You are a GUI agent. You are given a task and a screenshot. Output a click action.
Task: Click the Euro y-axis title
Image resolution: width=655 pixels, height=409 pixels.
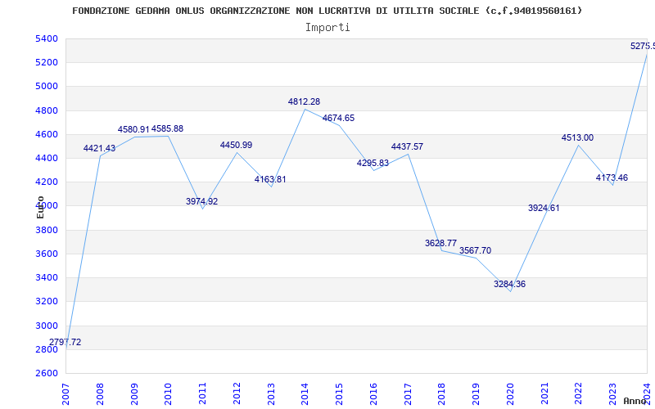[x=40, y=207]
